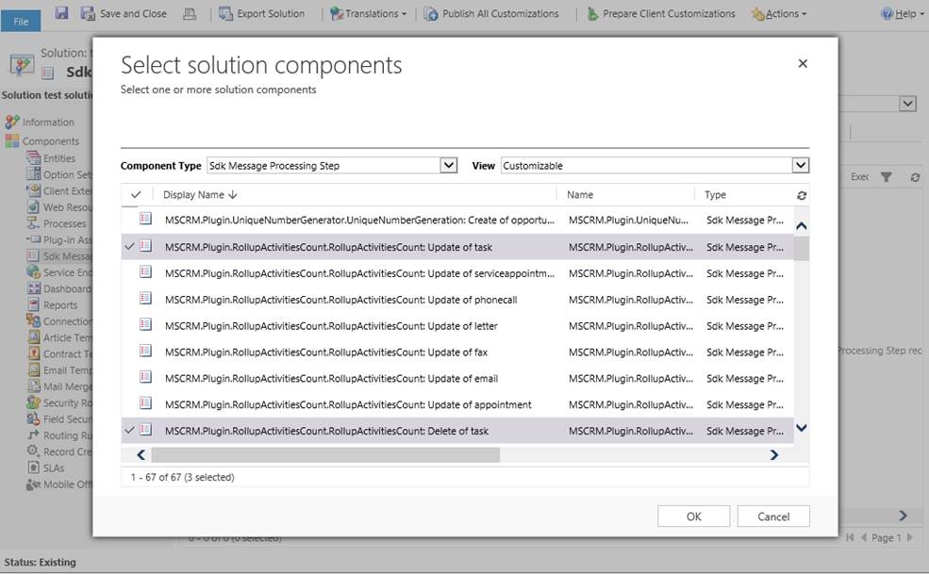Click the Save disk icon in toolbar
Screen dimensions: 929x574
point(61,12)
